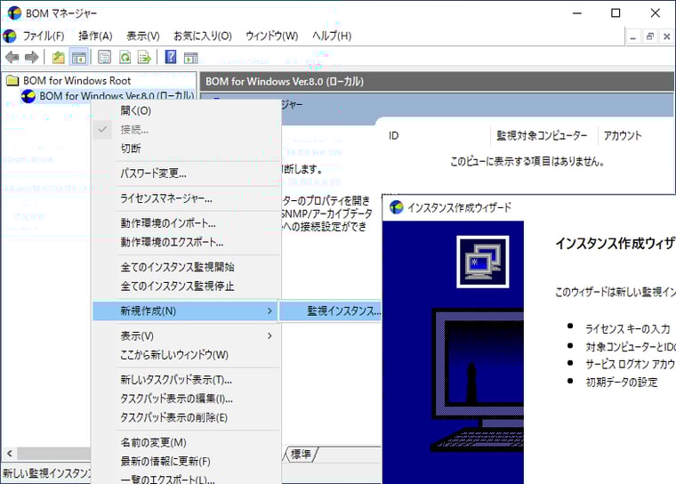Select 最新の情報に更新(F) menu entry
This screenshot has height=484, width=676.
tap(186, 462)
